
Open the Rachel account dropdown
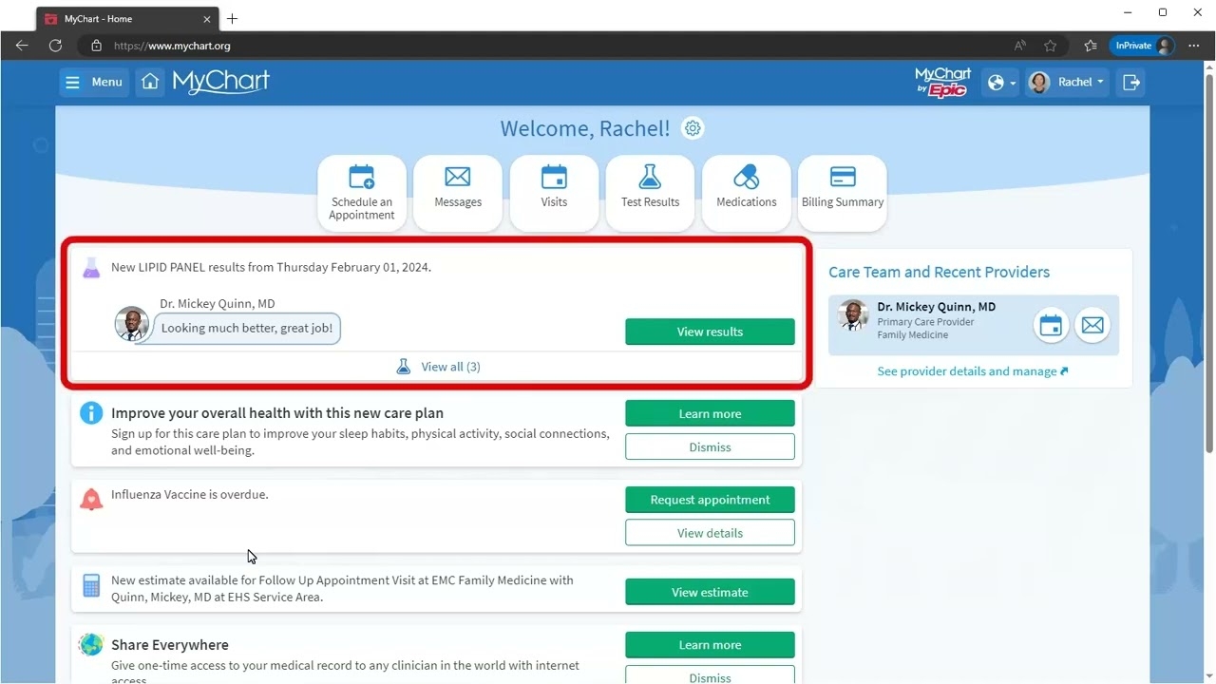1067,82
